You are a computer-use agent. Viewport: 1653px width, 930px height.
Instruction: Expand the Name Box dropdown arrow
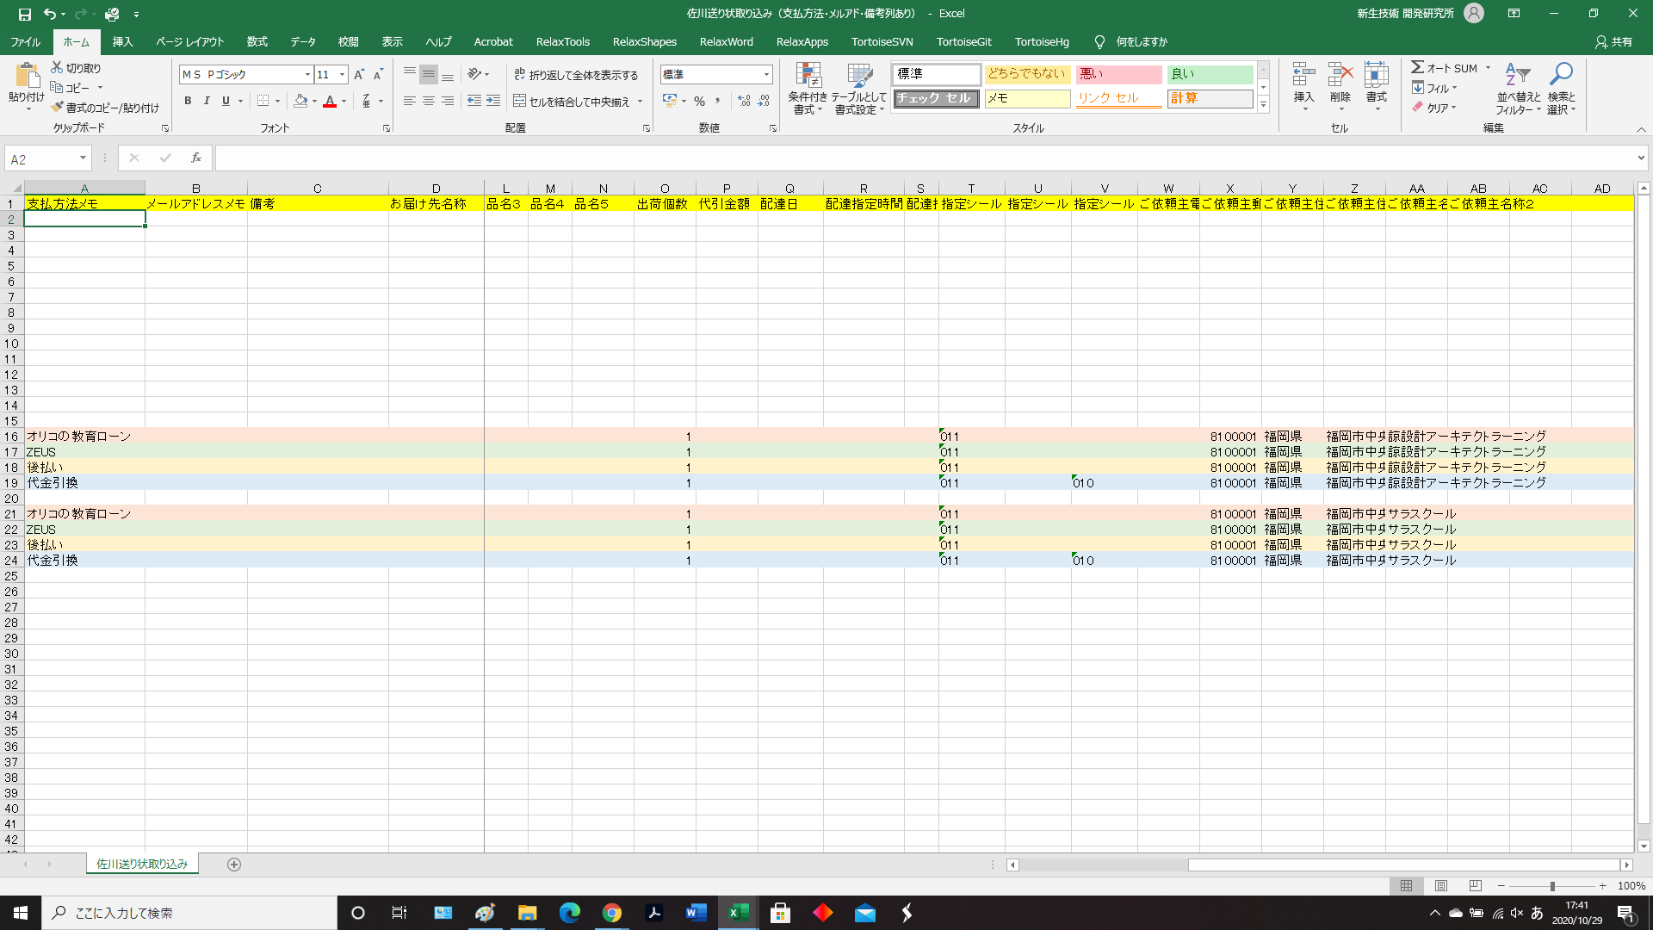tap(83, 158)
